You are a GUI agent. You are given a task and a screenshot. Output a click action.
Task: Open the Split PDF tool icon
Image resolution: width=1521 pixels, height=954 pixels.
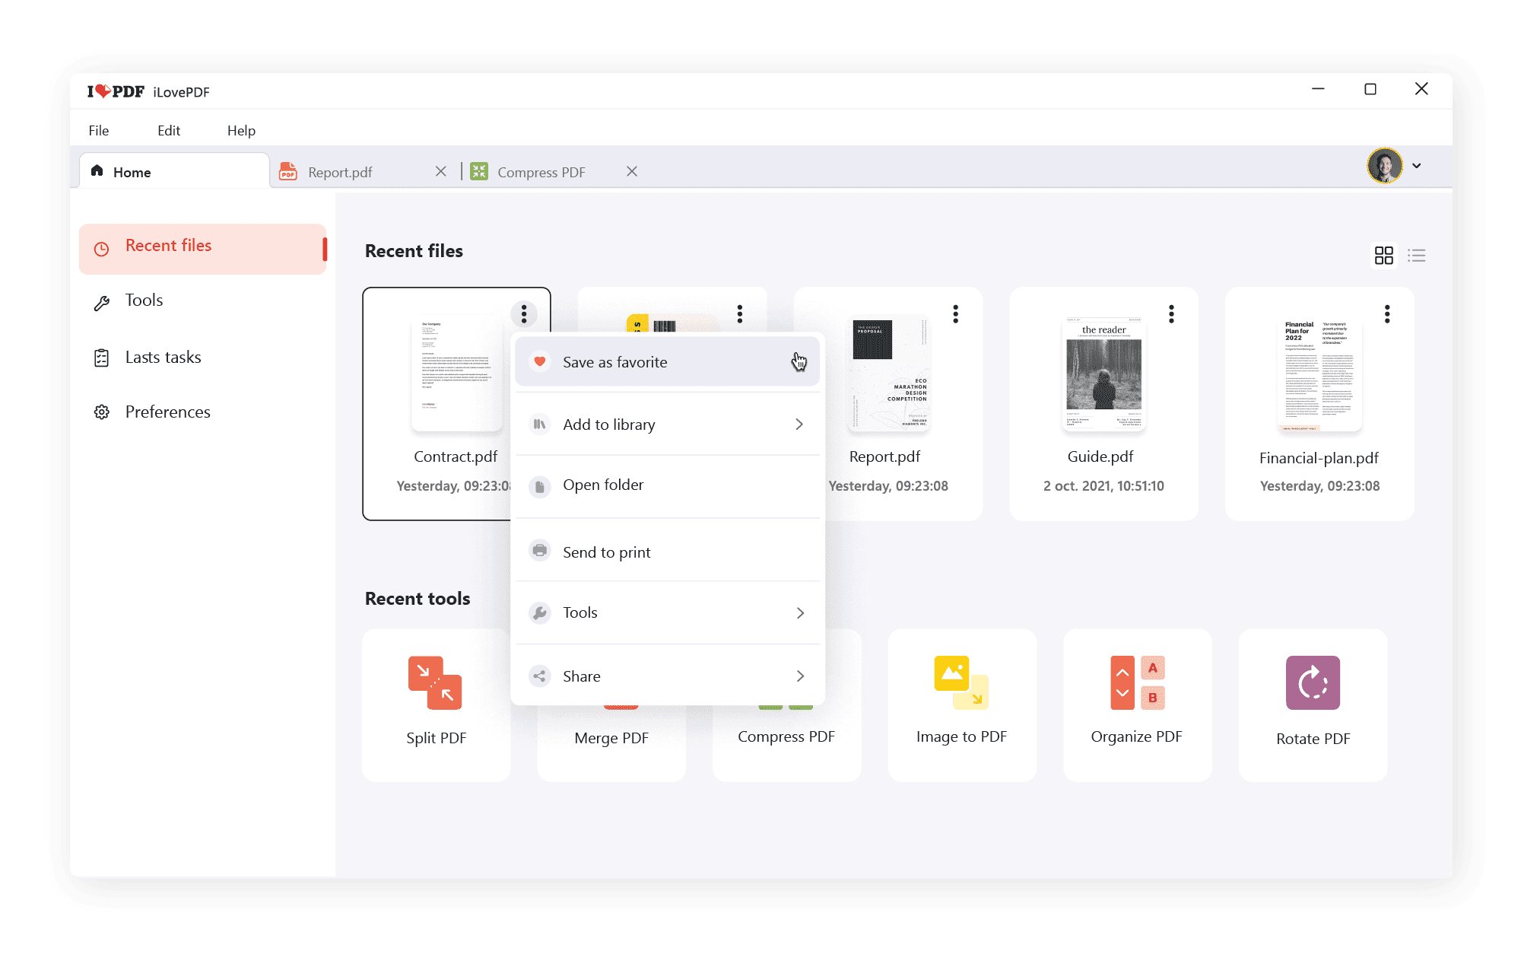click(435, 682)
